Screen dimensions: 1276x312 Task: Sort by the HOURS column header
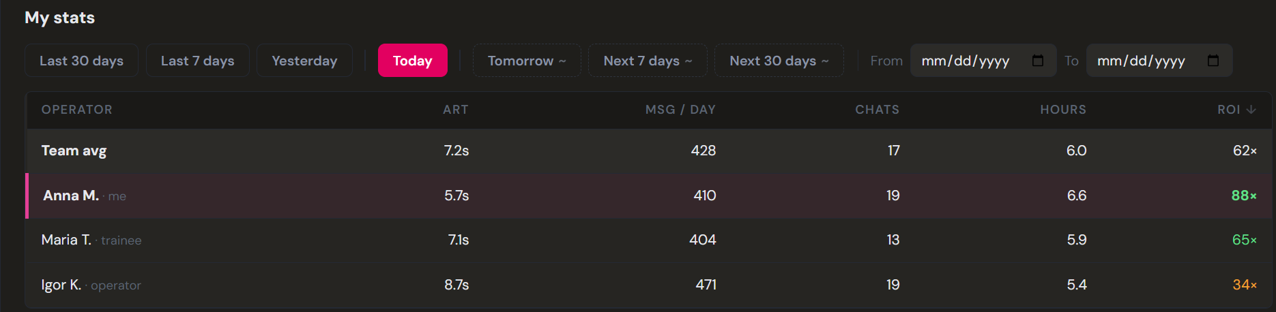1063,110
